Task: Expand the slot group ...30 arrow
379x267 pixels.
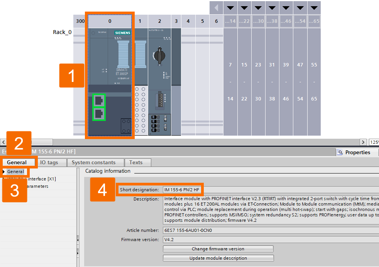Action: coord(258,8)
